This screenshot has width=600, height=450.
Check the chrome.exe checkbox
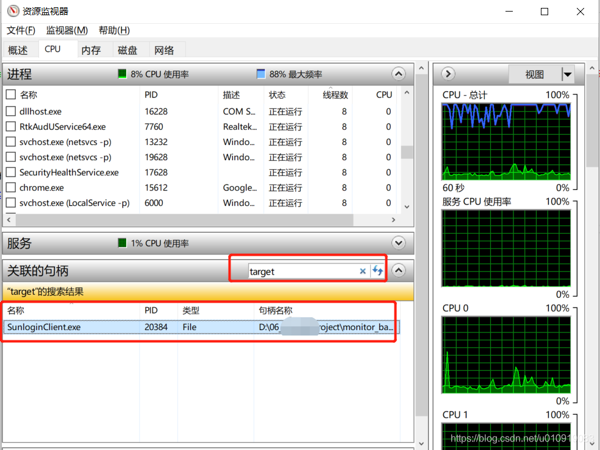click(x=10, y=188)
